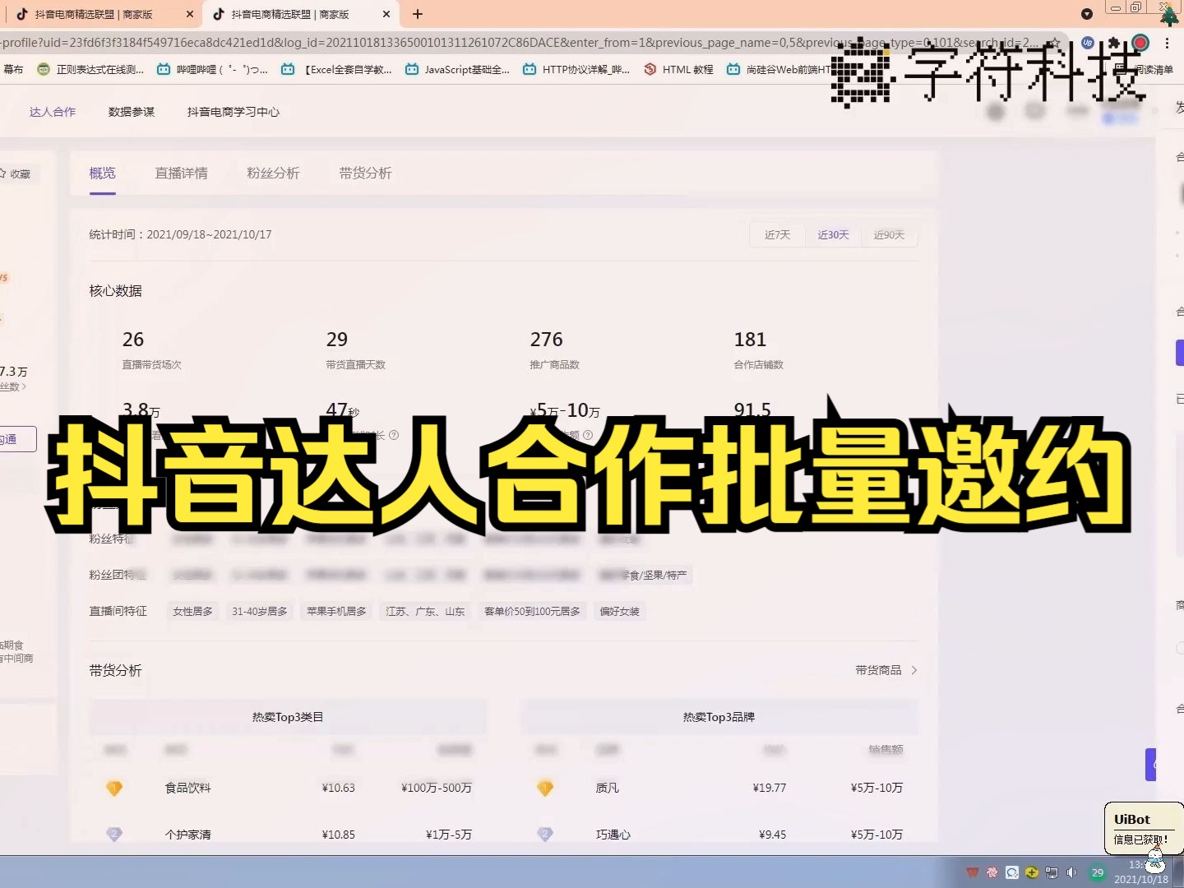1184x888 pixels.
Task: Open the volume speaker tray icon
Action: pos(1071,872)
